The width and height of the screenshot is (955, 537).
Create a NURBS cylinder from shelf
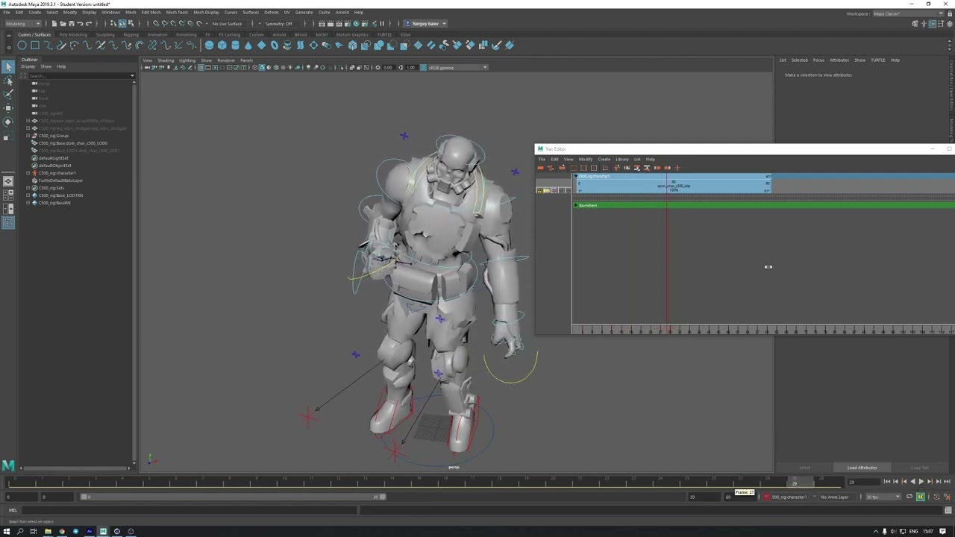click(236, 45)
